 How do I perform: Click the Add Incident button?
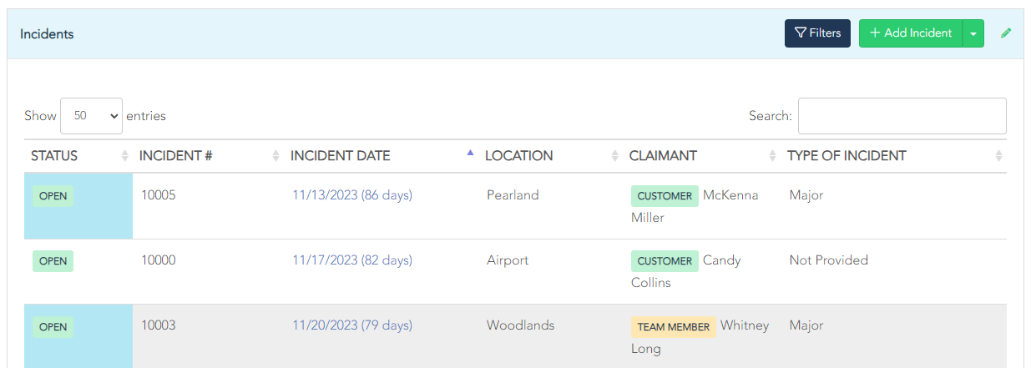(911, 33)
